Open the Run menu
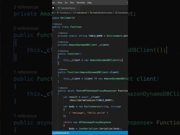The image size is (180, 135). [72, 3]
